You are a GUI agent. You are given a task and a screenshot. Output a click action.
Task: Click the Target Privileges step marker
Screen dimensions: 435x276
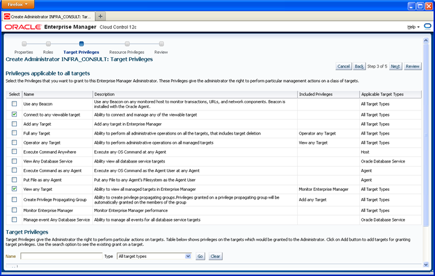pyautogui.click(x=82, y=44)
